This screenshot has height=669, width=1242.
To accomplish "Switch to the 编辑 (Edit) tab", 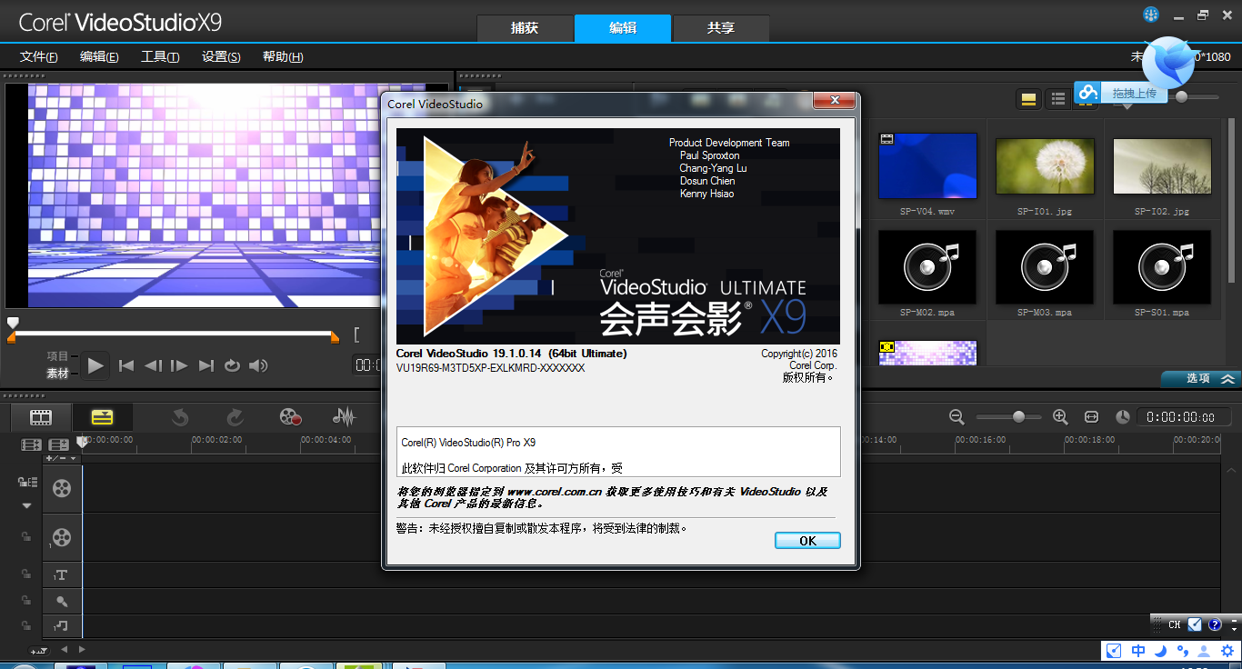I will 623,28.
